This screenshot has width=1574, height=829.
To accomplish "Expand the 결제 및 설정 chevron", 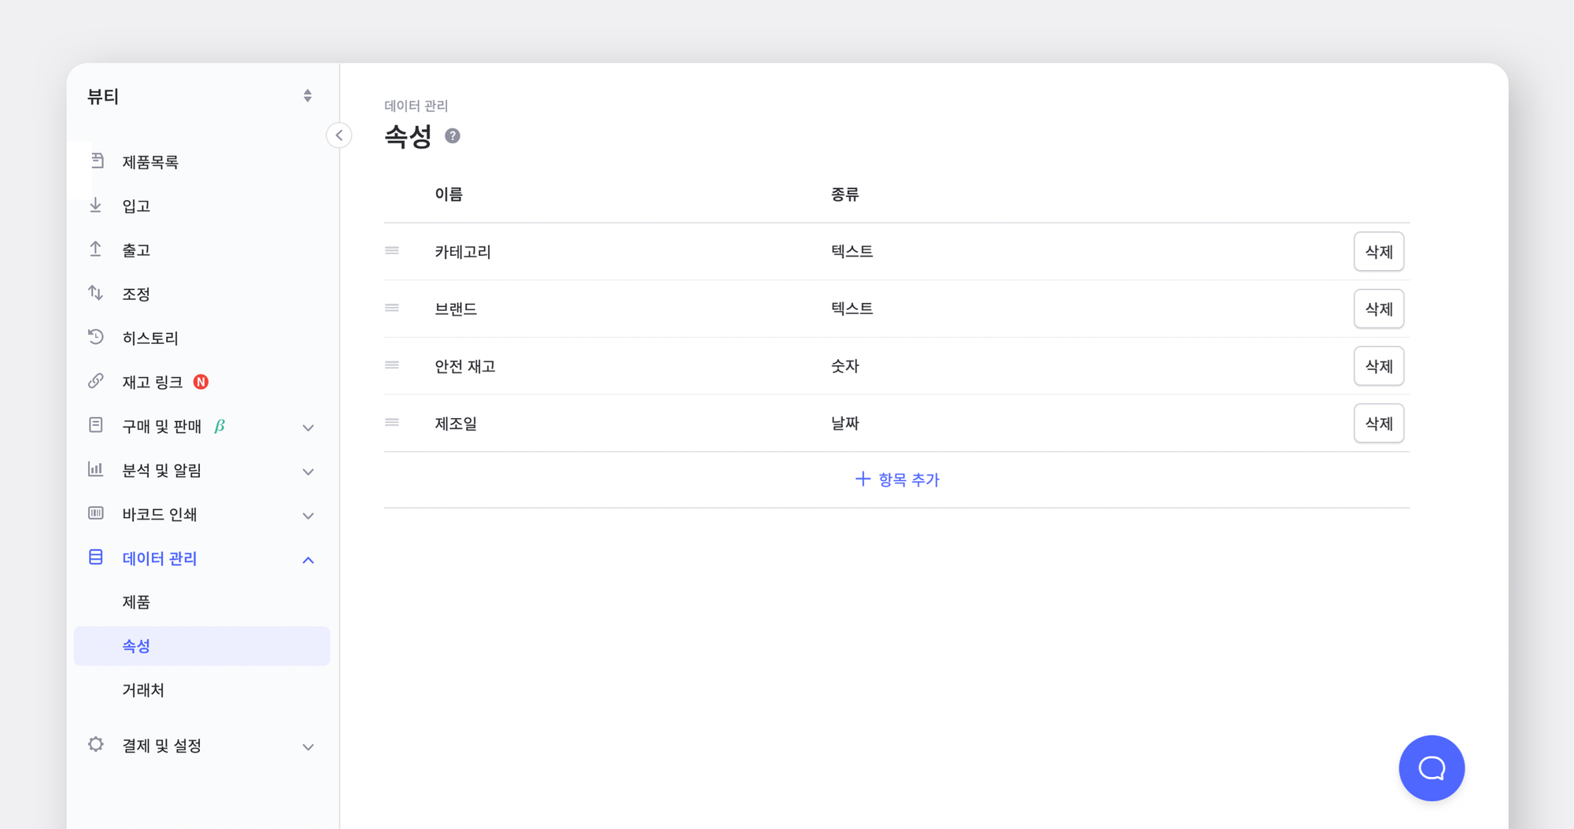I will click(308, 746).
